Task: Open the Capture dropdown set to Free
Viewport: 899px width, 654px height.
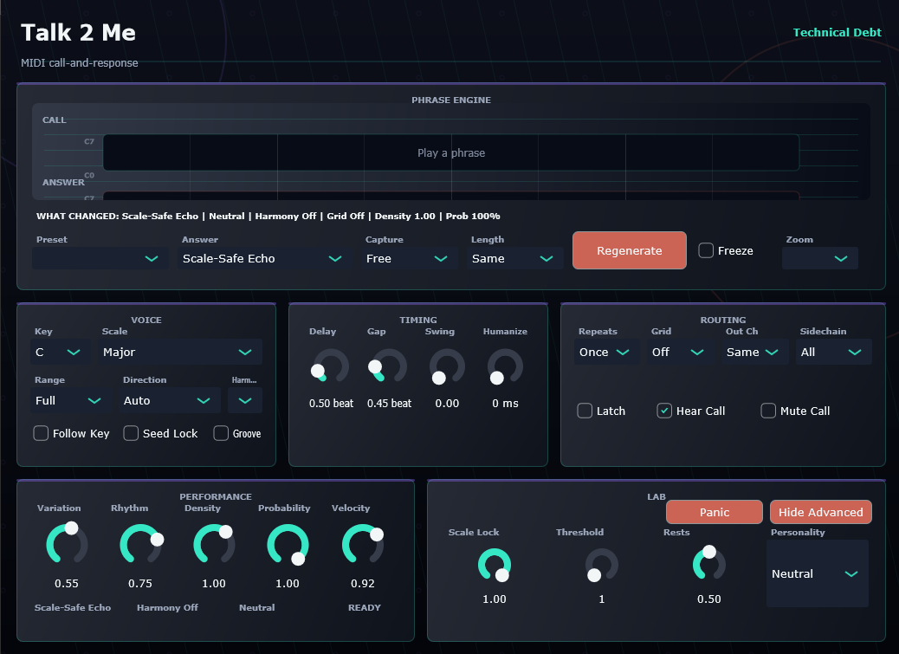Action: pos(410,258)
